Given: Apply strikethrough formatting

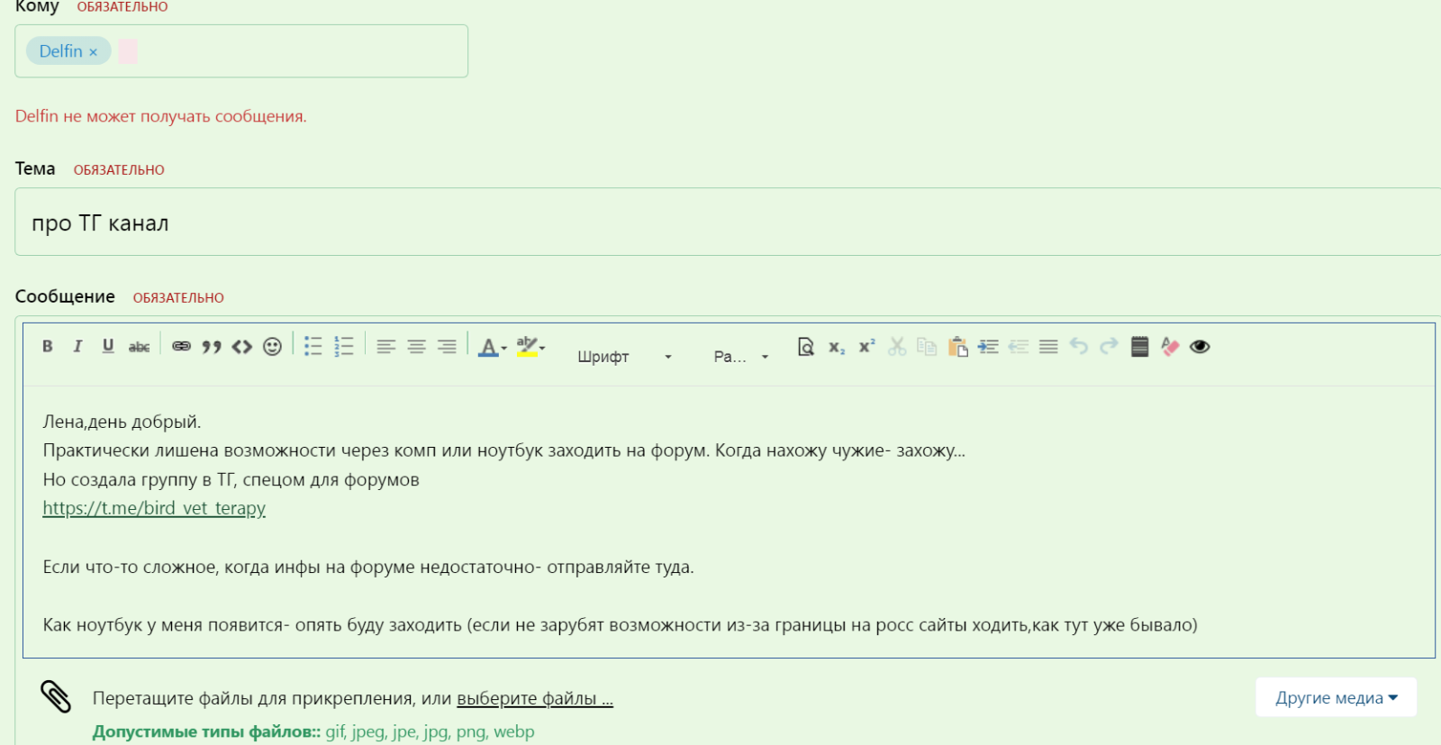Looking at the screenshot, I should 139,346.
